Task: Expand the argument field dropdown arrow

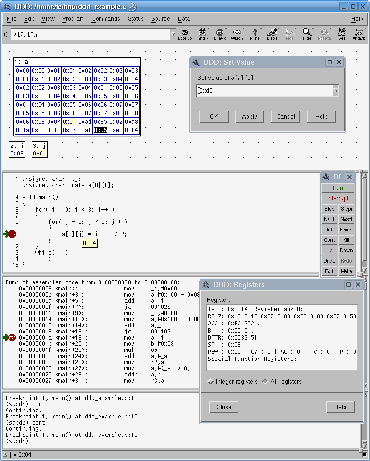Action: (173, 34)
